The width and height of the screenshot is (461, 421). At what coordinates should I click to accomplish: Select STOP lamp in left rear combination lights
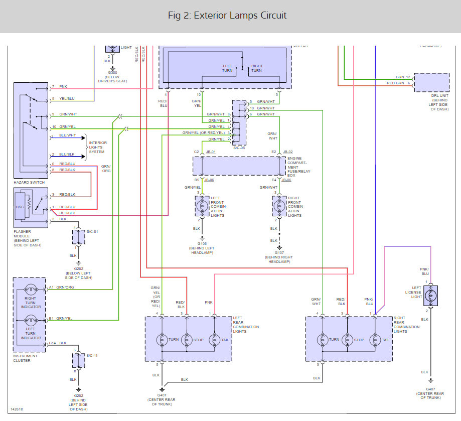pyautogui.click(x=187, y=340)
